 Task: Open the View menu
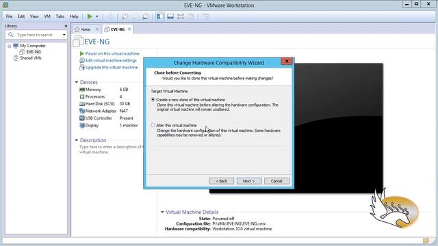pos(34,16)
